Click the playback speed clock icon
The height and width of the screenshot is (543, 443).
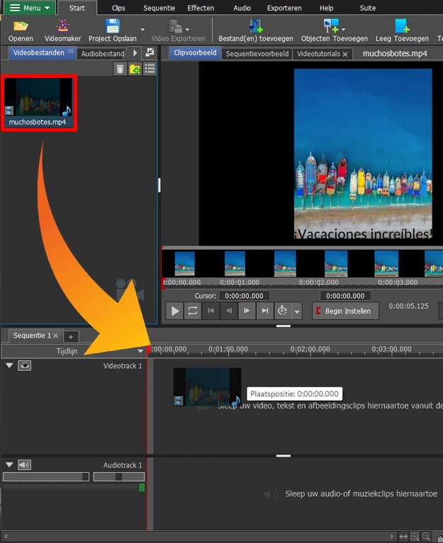(x=283, y=311)
